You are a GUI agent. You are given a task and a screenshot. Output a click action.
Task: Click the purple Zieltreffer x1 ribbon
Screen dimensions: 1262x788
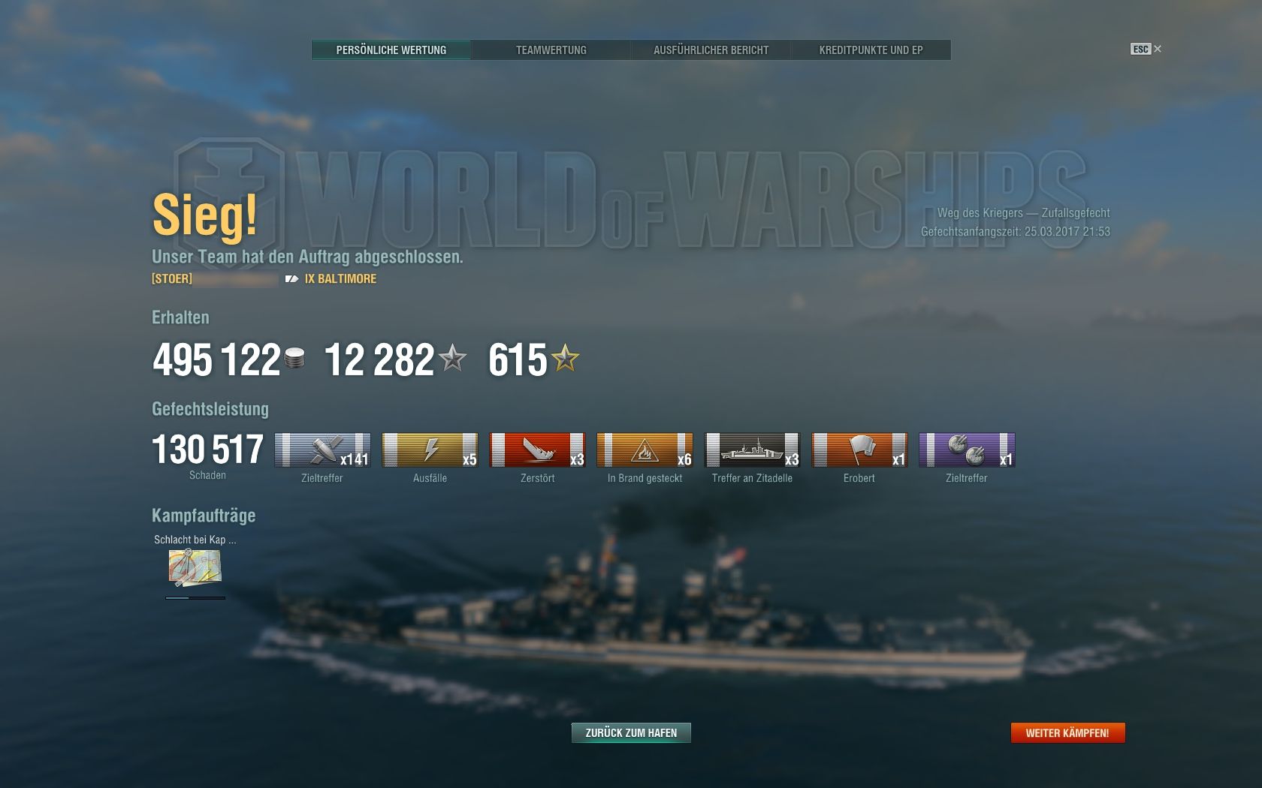pos(967,450)
